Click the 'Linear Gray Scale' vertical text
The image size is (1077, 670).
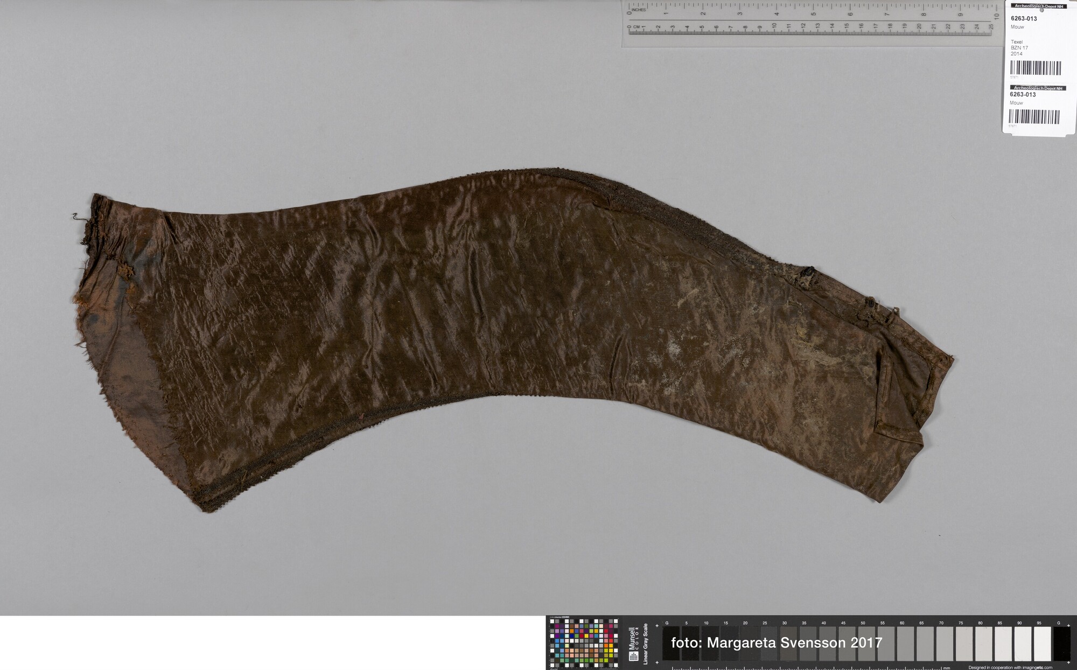pyautogui.click(x=645, y=643)
